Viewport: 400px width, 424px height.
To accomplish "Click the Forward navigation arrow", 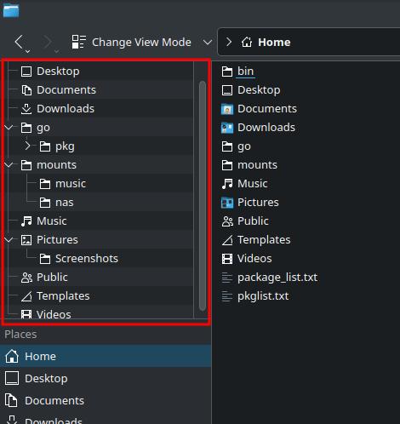I will (48, 43).
